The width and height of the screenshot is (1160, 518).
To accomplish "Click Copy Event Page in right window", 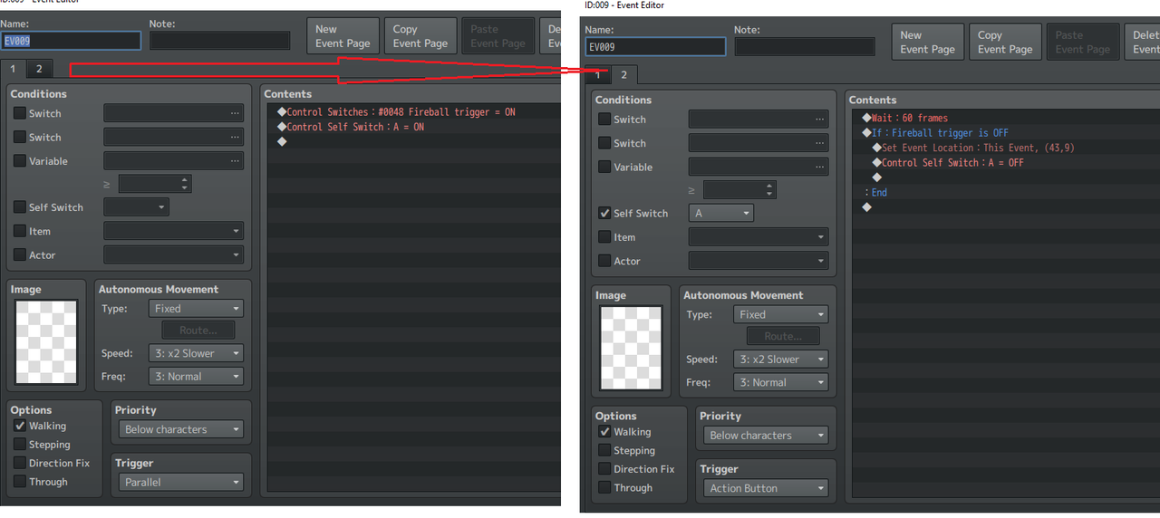I will click(1005, 42).
